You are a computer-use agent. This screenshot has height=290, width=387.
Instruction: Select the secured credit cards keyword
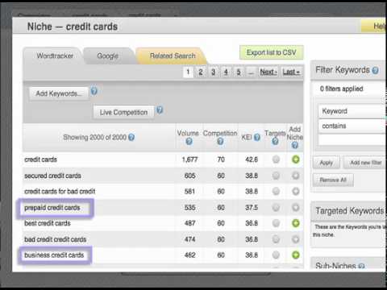[52, 176]
